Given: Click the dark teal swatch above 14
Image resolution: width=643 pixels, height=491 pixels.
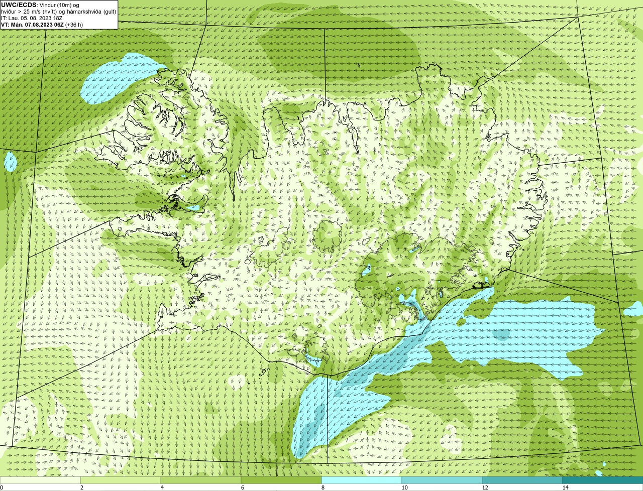Looking at the screenshot, I should coord(603,480).
